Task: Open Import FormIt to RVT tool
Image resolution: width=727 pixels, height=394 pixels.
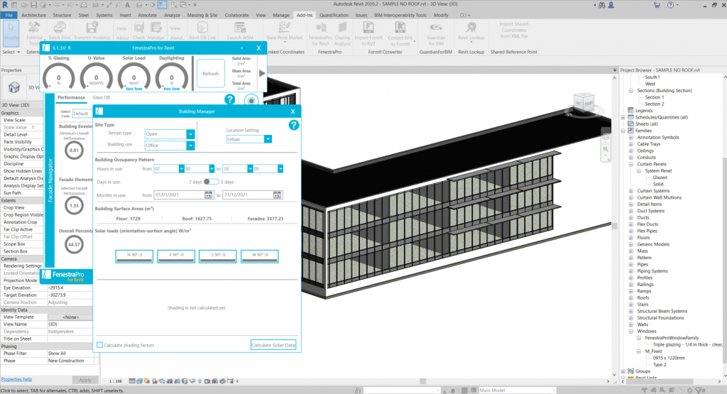Action: [x=368, y=33]
